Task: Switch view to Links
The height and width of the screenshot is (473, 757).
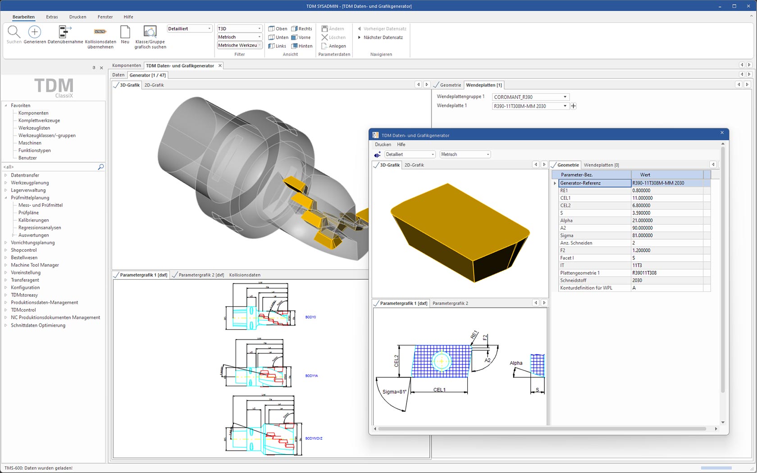Action: click(x=277, y=46)
